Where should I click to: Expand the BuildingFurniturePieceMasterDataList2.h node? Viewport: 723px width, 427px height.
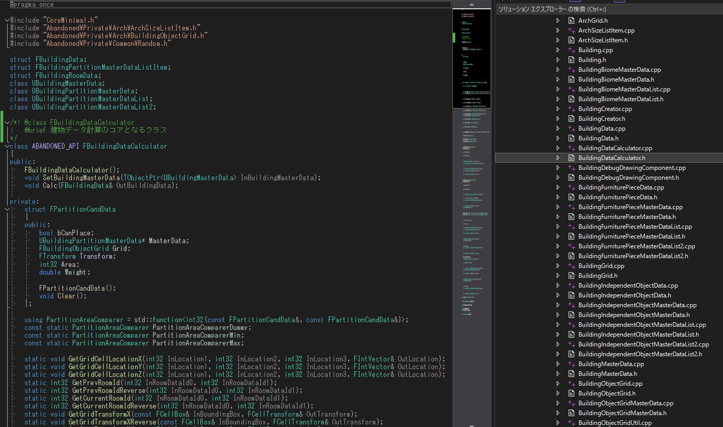click(x=558, y=256)
